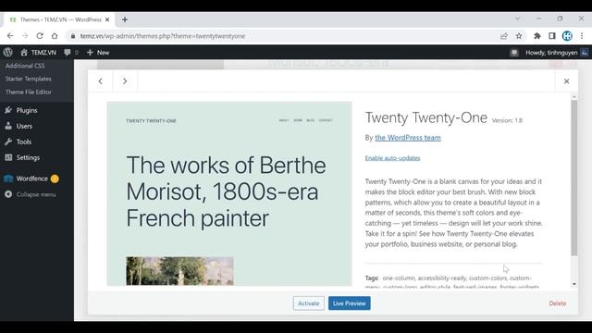Viewport: 592px width, 333px height.
Task: Open the tab search chevron
Action: point(518,18)
